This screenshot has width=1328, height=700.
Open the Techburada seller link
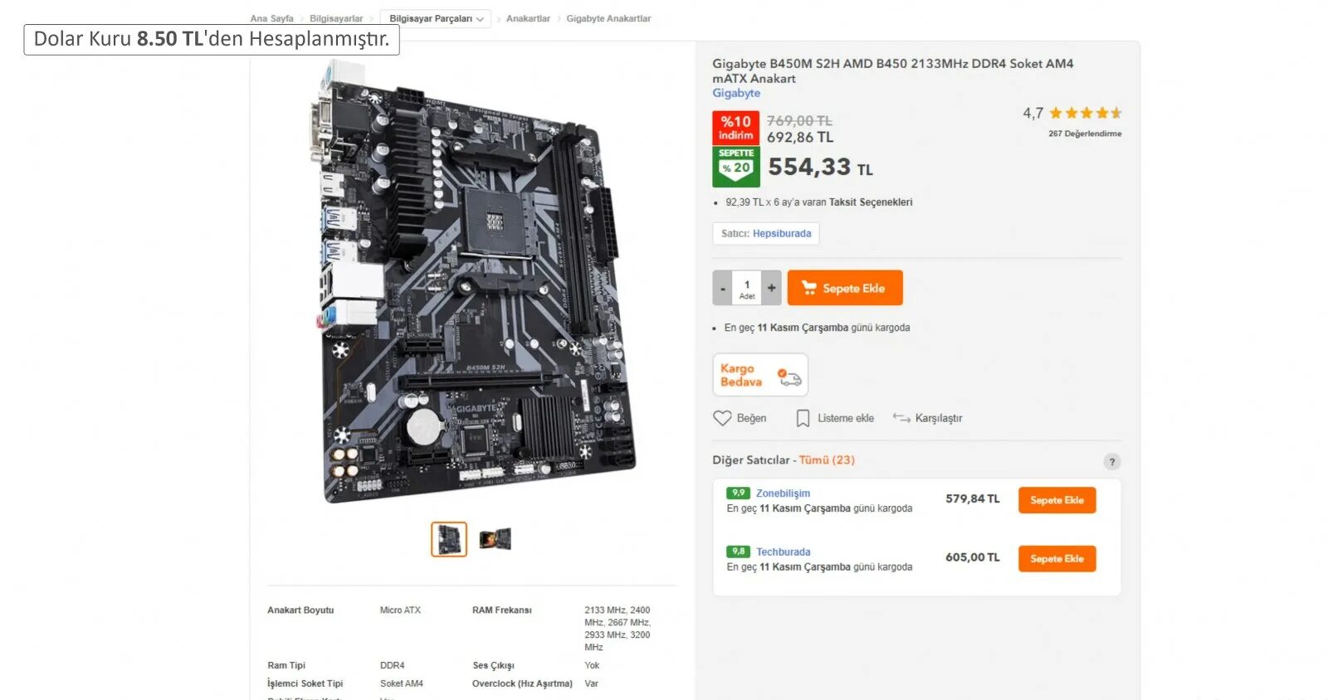point(783,552)
